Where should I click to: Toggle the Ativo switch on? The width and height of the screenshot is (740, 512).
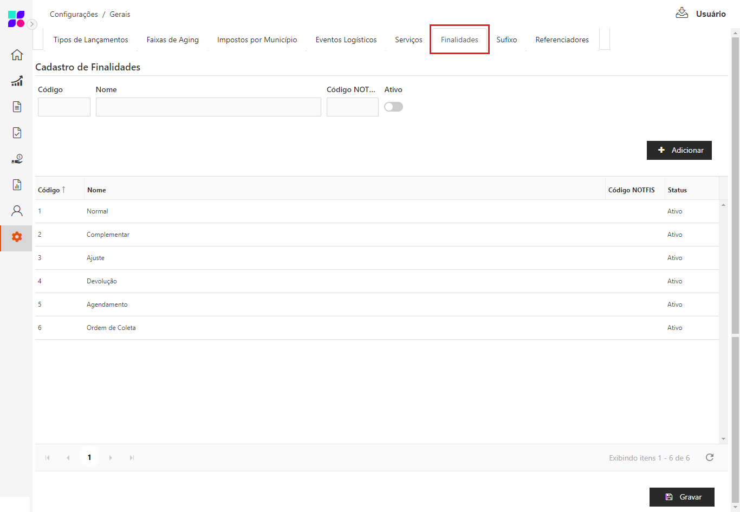[x=393, y=107]
